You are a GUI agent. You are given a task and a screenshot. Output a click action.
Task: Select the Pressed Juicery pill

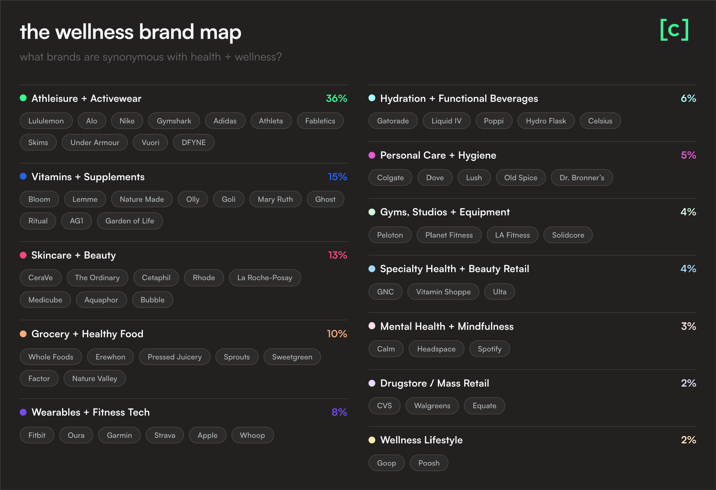175,357
